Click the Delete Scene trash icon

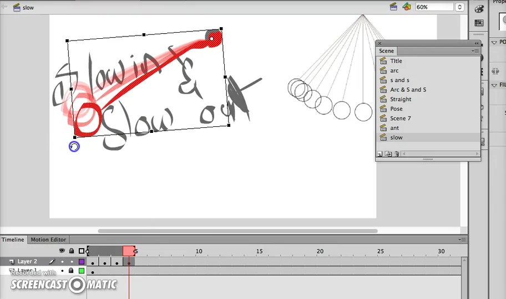[397, 154]
